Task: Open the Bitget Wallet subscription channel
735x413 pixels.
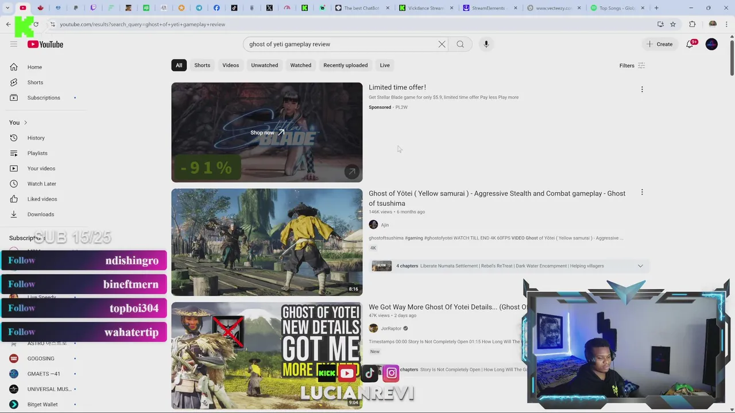Action: [42, 404]
